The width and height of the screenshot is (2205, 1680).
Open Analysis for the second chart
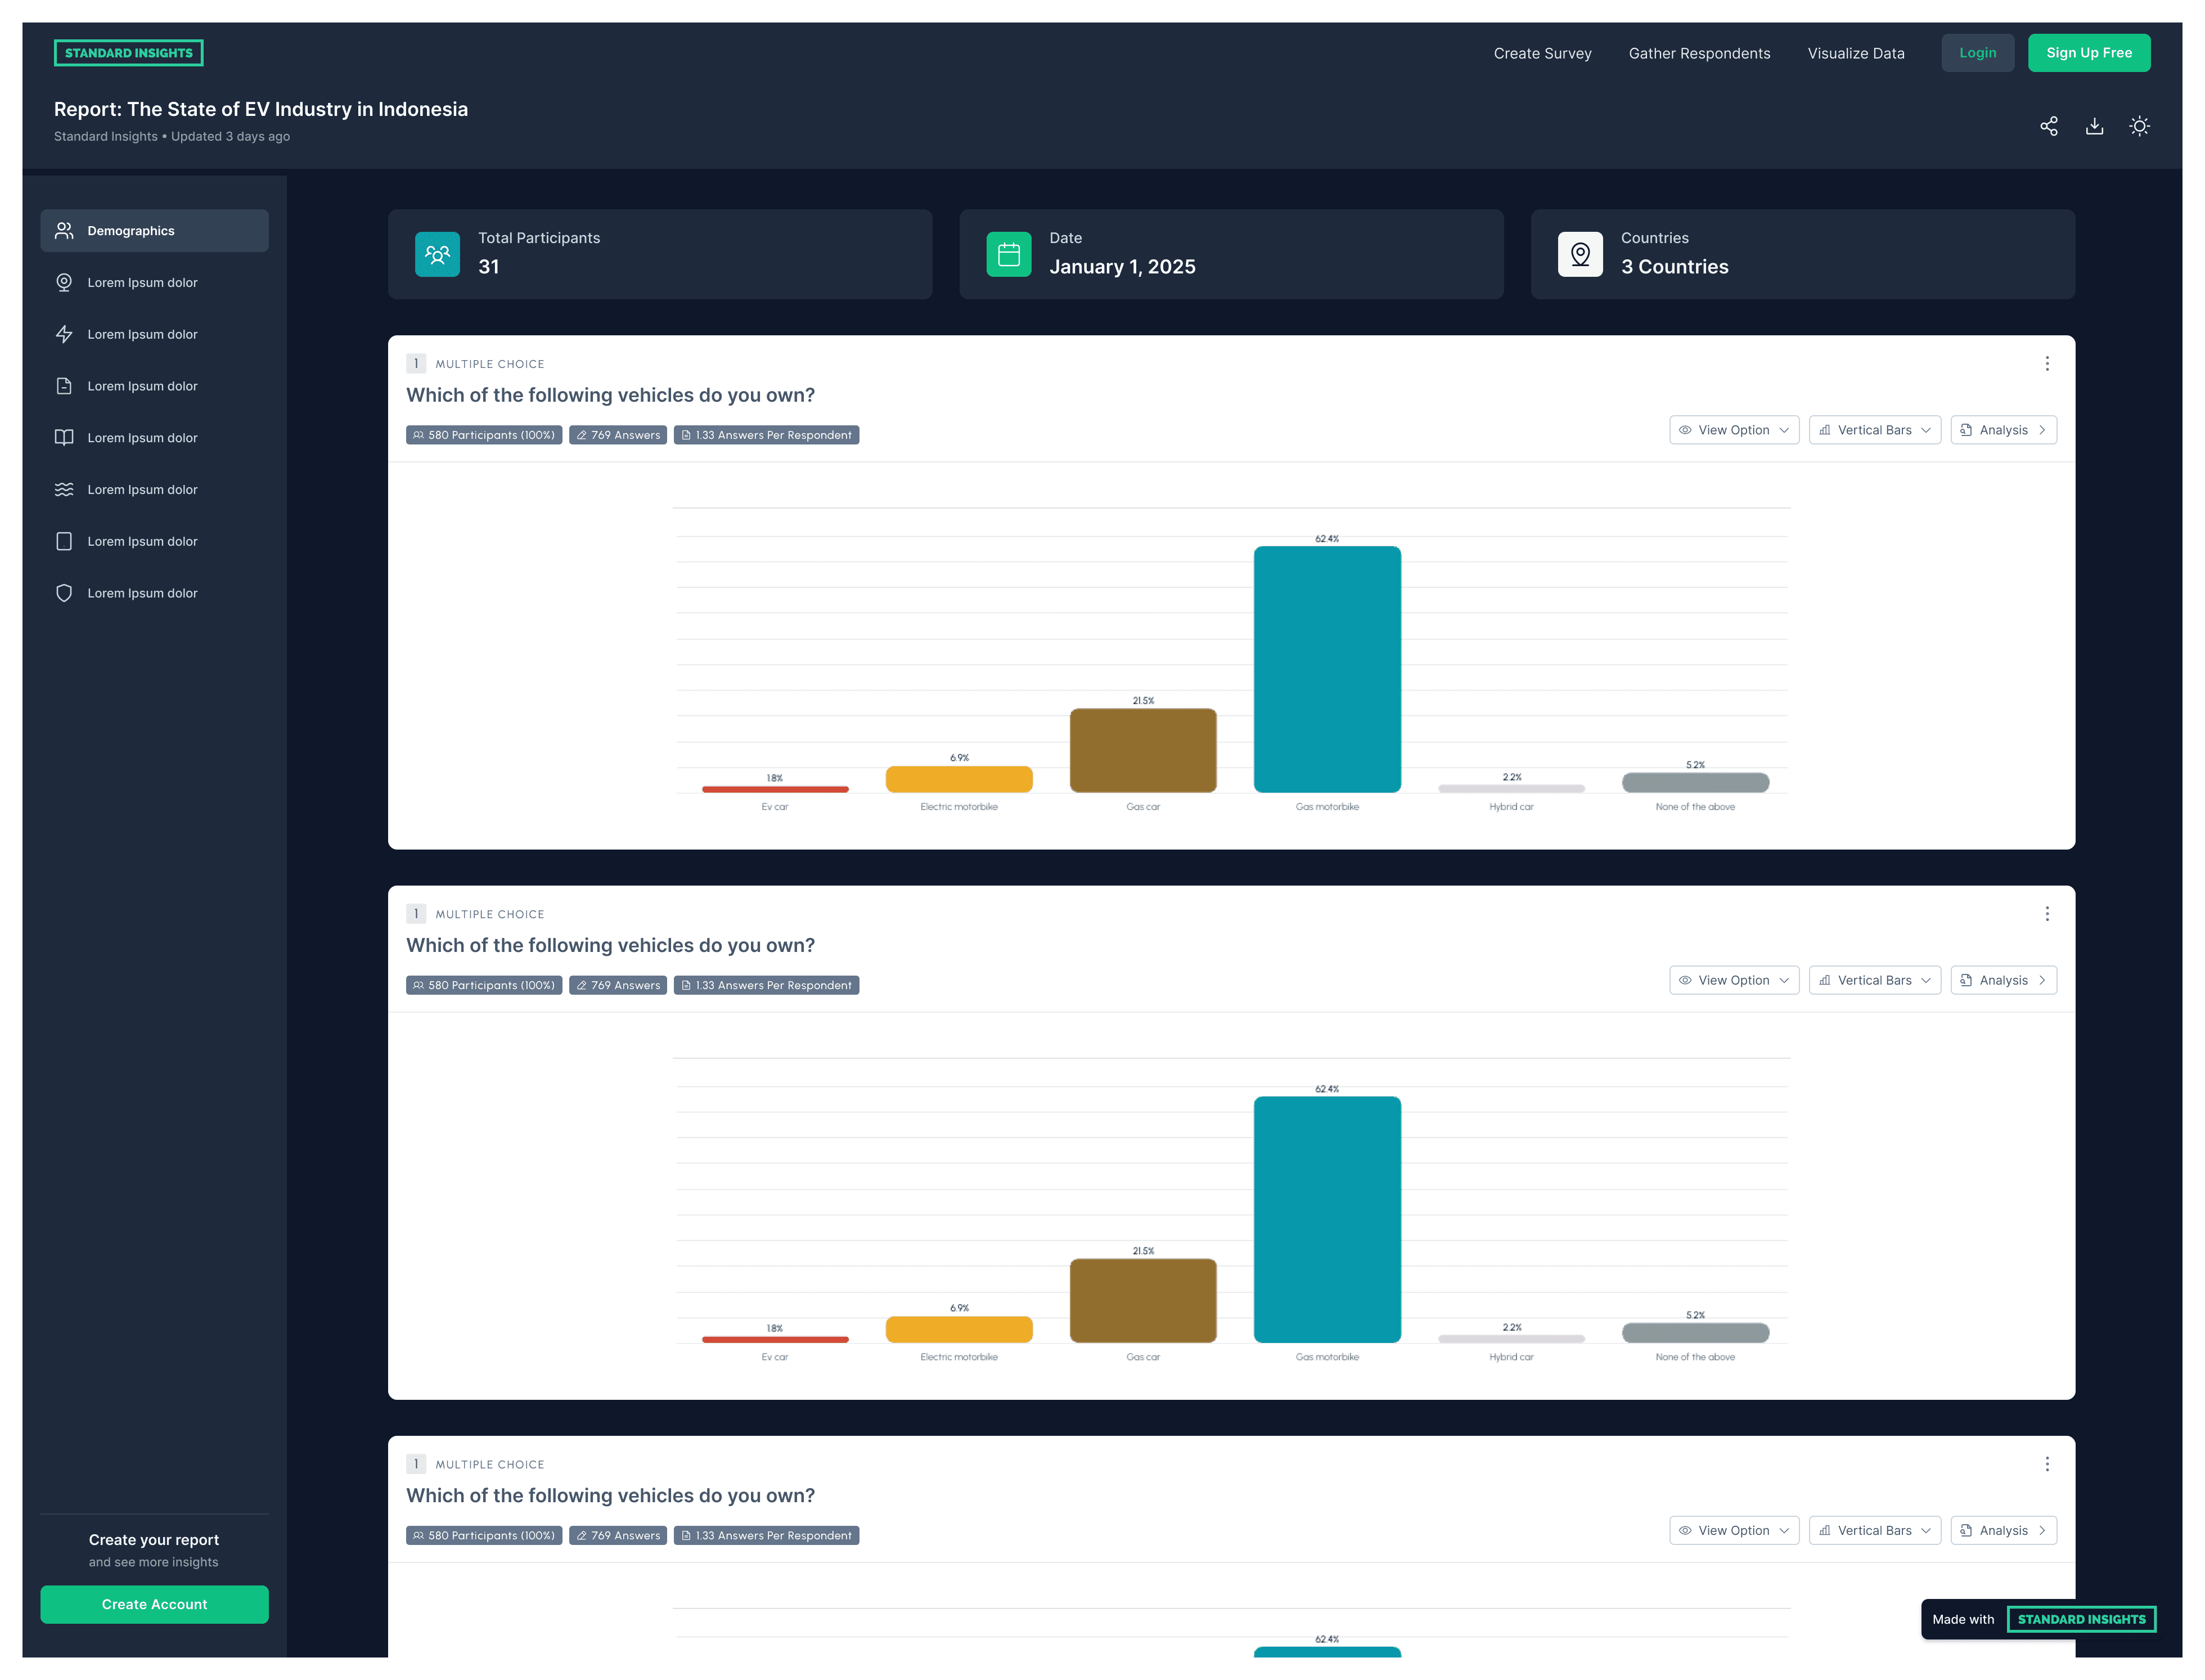tap(2003, 980)
